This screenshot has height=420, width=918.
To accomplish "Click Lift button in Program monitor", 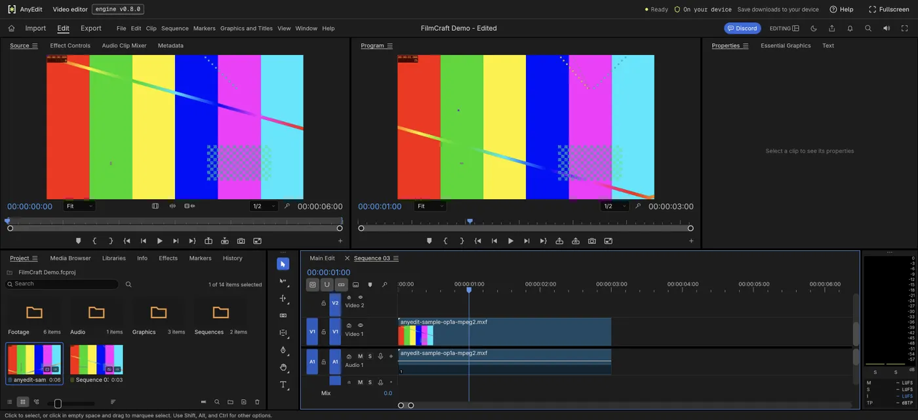I will [559, 241].
